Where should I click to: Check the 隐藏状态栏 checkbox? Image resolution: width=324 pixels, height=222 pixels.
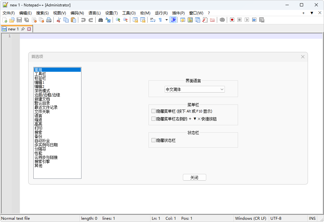[153, 140]
